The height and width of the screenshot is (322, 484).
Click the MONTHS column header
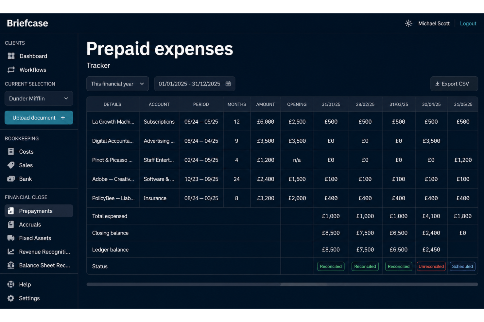236,104
